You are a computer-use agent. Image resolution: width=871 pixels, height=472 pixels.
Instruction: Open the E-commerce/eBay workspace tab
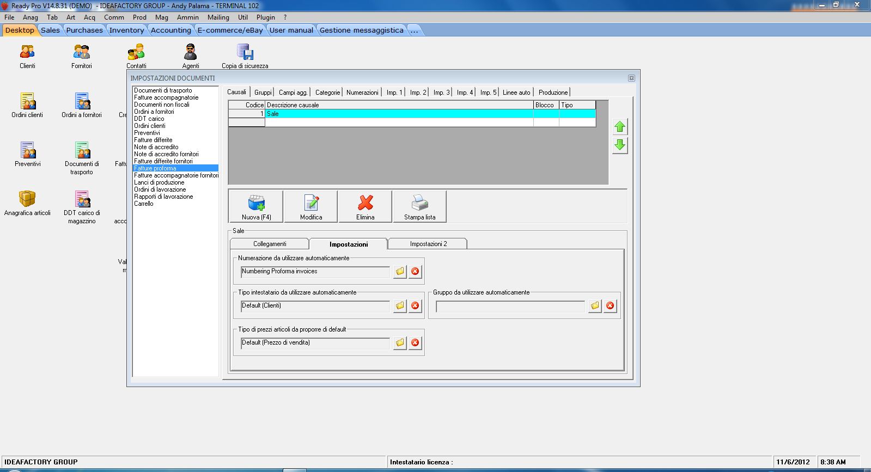tap(230, 30)
